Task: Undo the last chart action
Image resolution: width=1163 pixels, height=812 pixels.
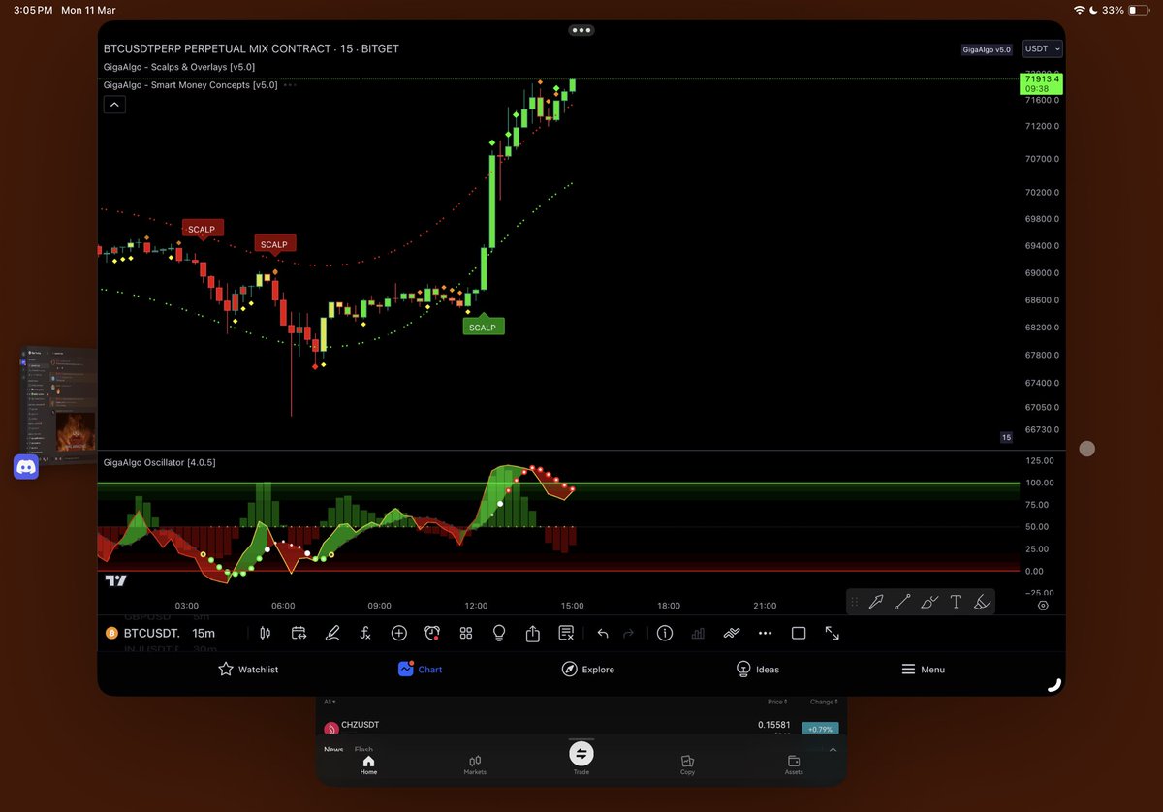Action: 603,633
